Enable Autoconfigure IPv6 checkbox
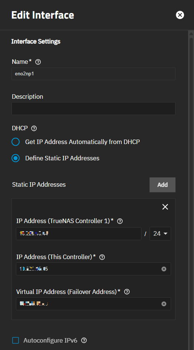Screen dimensions: 194x350 16,340
